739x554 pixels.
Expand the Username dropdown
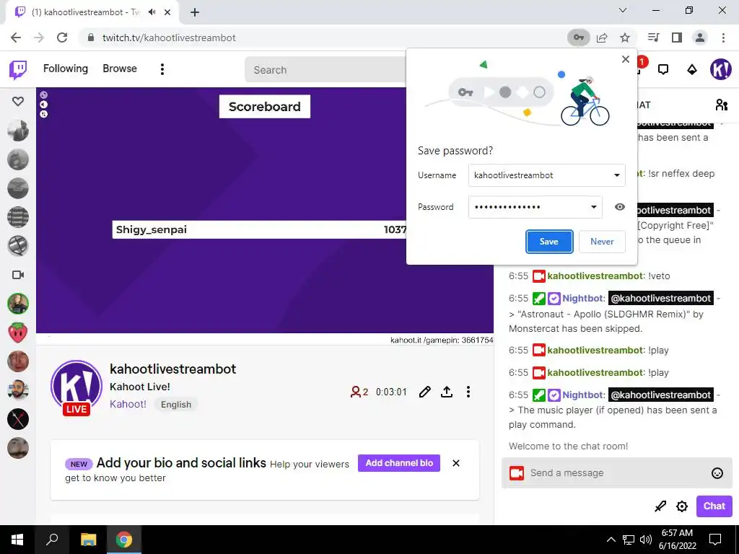tap(616, 175)
